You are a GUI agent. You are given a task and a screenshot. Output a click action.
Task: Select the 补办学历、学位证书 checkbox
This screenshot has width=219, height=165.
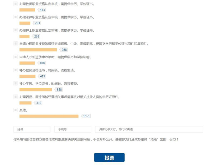tap(16, 83)
